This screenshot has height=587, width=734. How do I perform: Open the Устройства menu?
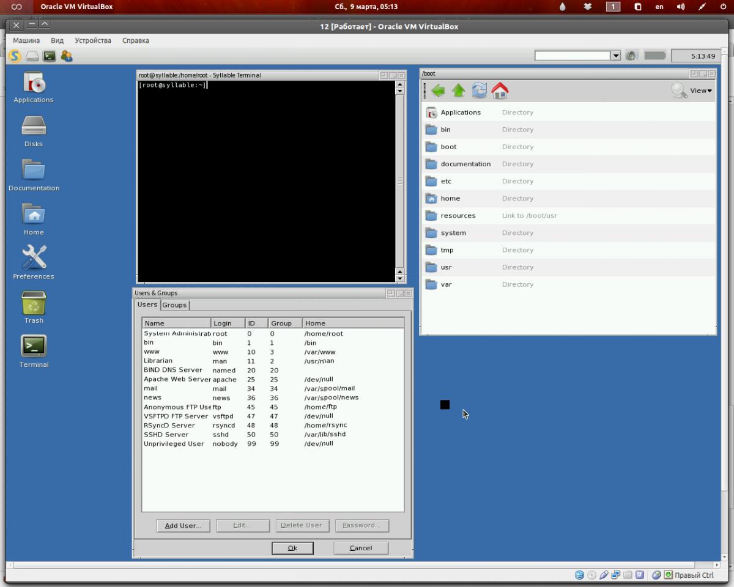pyautogui.click(x=92, y=40)
